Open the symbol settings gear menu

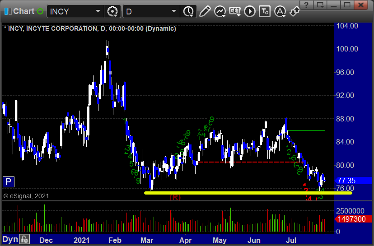point(112,11)
